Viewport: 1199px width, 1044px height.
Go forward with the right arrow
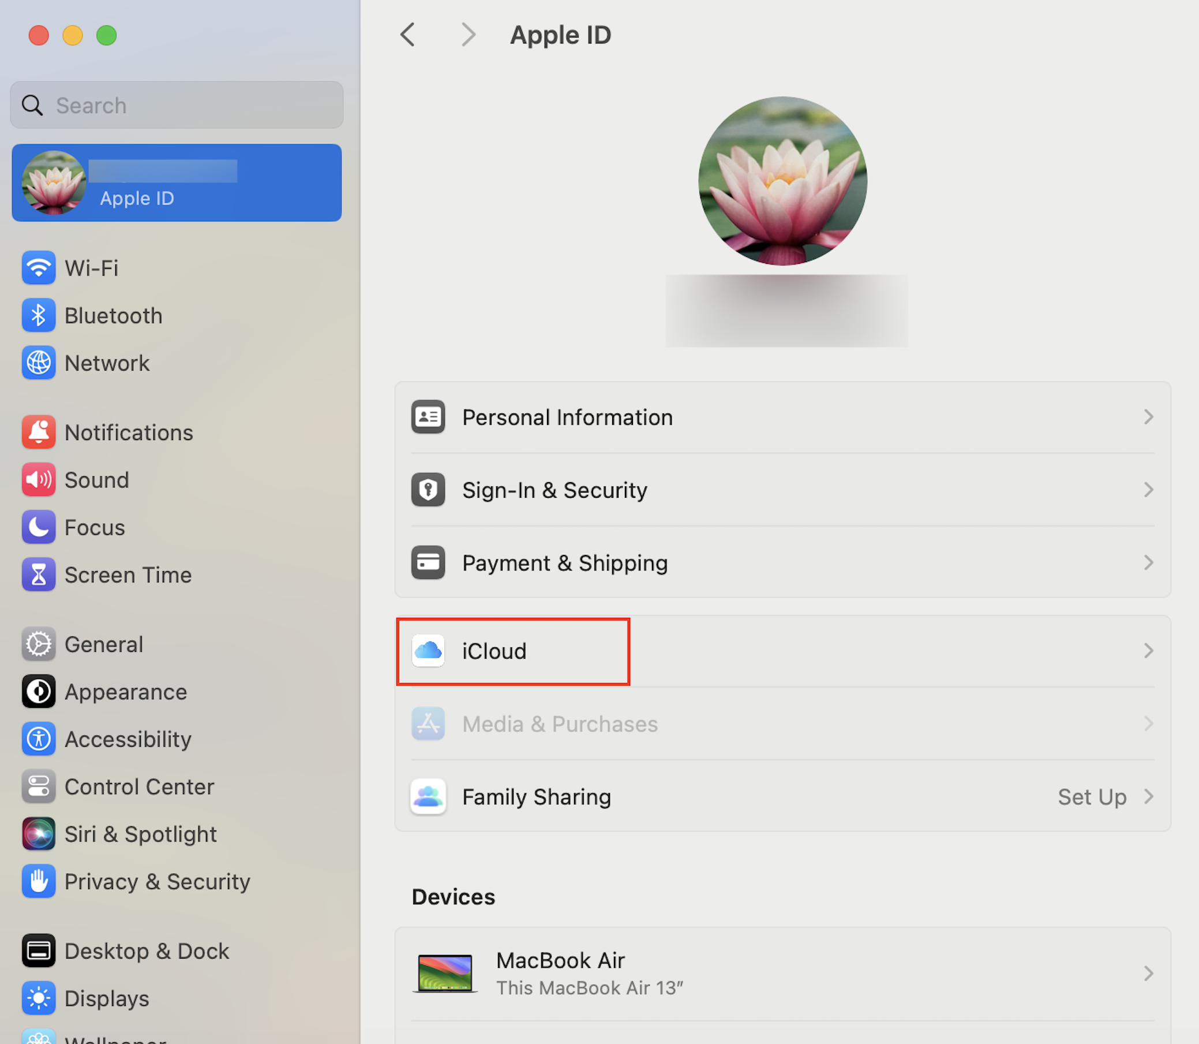point(468,35)
